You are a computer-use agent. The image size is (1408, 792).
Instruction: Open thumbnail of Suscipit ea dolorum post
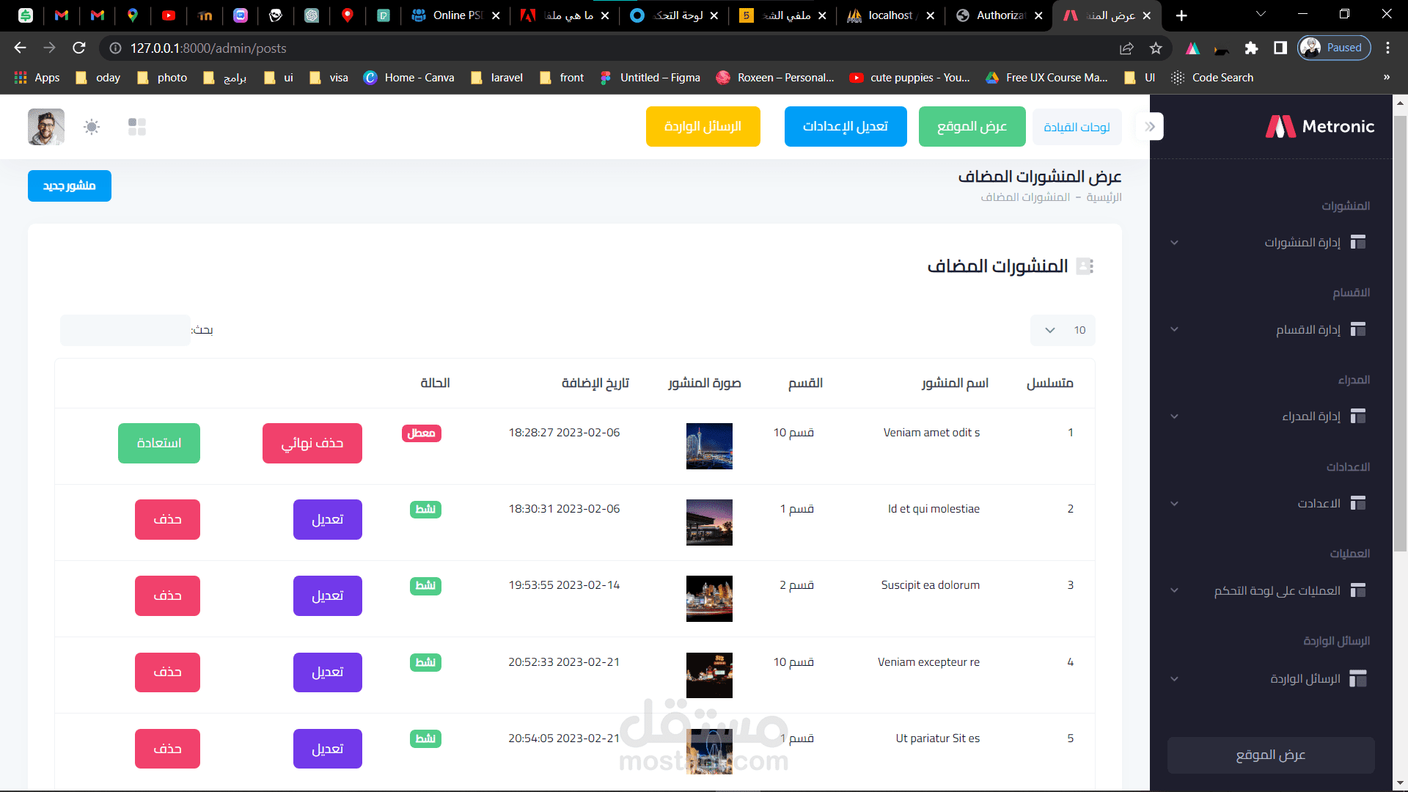click(709, 598)
